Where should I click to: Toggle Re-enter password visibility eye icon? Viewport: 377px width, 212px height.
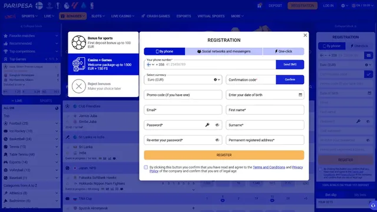pos(217,140)
